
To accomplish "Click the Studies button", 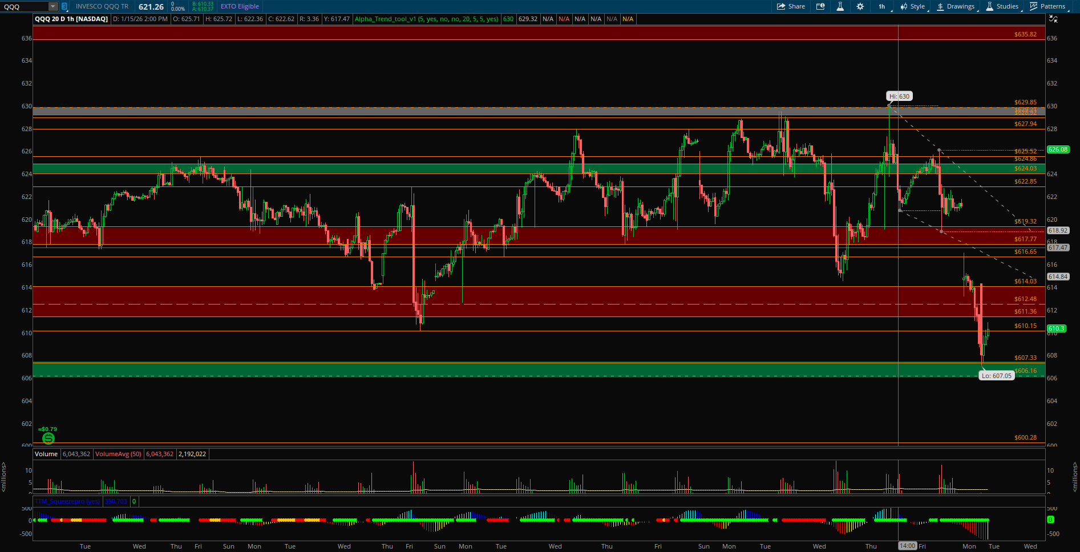I will tap(1002, 6).
